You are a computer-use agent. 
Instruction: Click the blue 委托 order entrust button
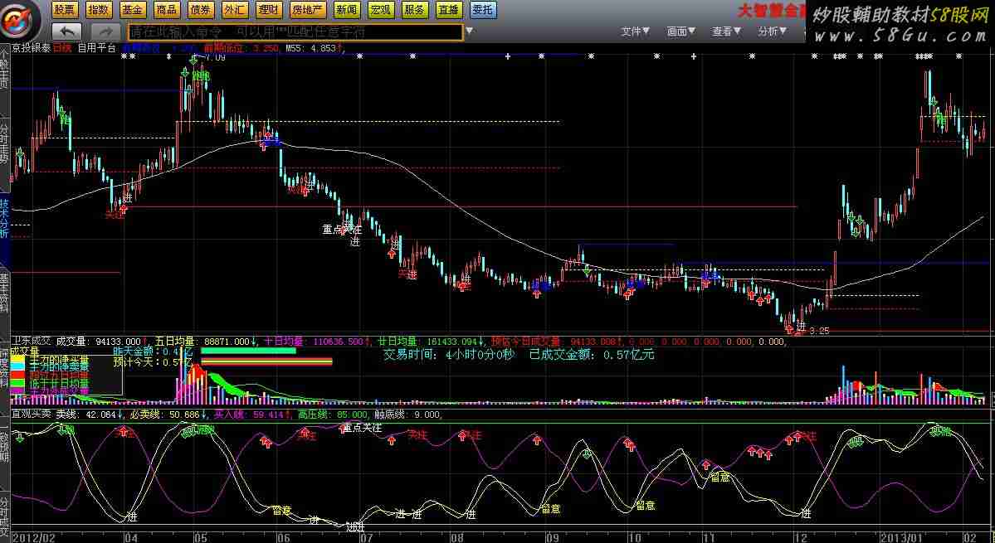484,9
